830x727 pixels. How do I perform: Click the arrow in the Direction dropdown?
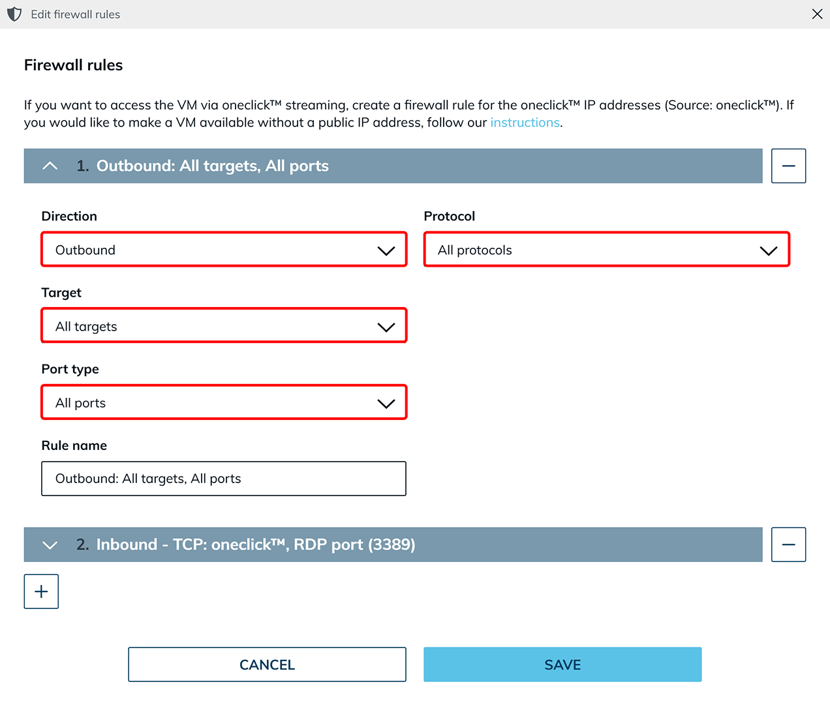(x=386, y=251)
